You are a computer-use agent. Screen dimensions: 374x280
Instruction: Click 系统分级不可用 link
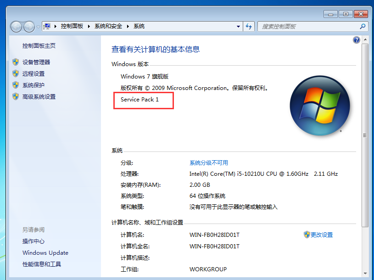click(209, 162)
